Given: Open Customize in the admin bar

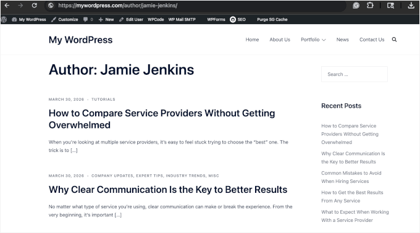Looking at the screenshot, I should (x=65, y=19).
